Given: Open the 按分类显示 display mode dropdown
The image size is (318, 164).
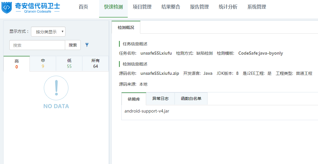Looking at the screenshot, I should (48, 32).
